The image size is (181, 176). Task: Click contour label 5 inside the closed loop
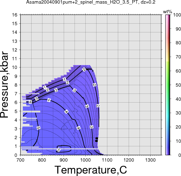coord(59,150)
